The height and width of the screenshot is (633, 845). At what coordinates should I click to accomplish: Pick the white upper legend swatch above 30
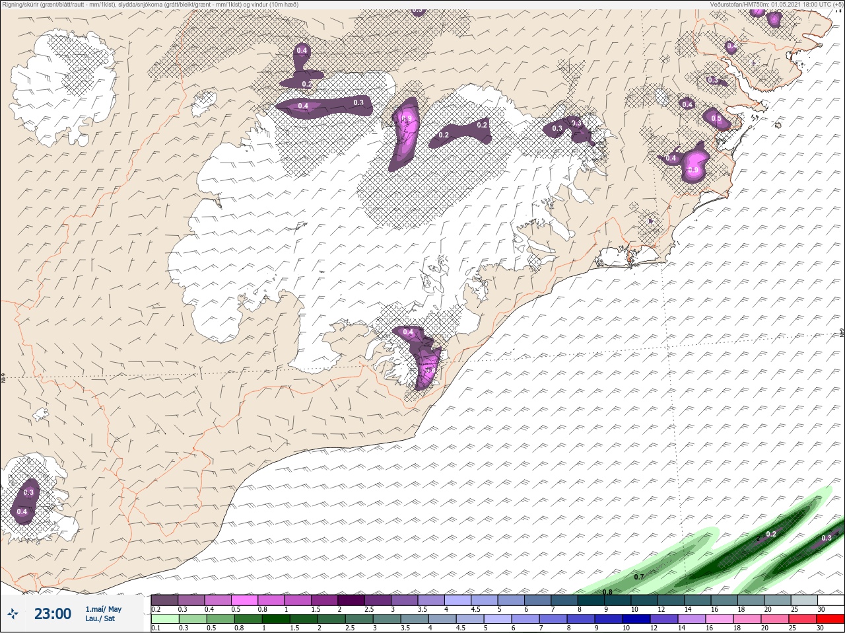pos(830,600)
